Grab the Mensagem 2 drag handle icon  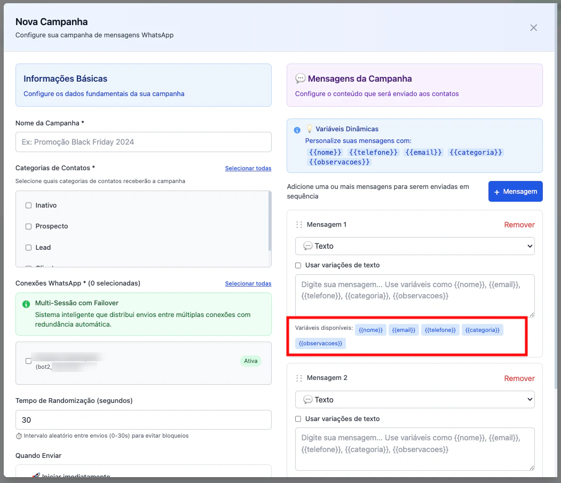pos(299,378)
